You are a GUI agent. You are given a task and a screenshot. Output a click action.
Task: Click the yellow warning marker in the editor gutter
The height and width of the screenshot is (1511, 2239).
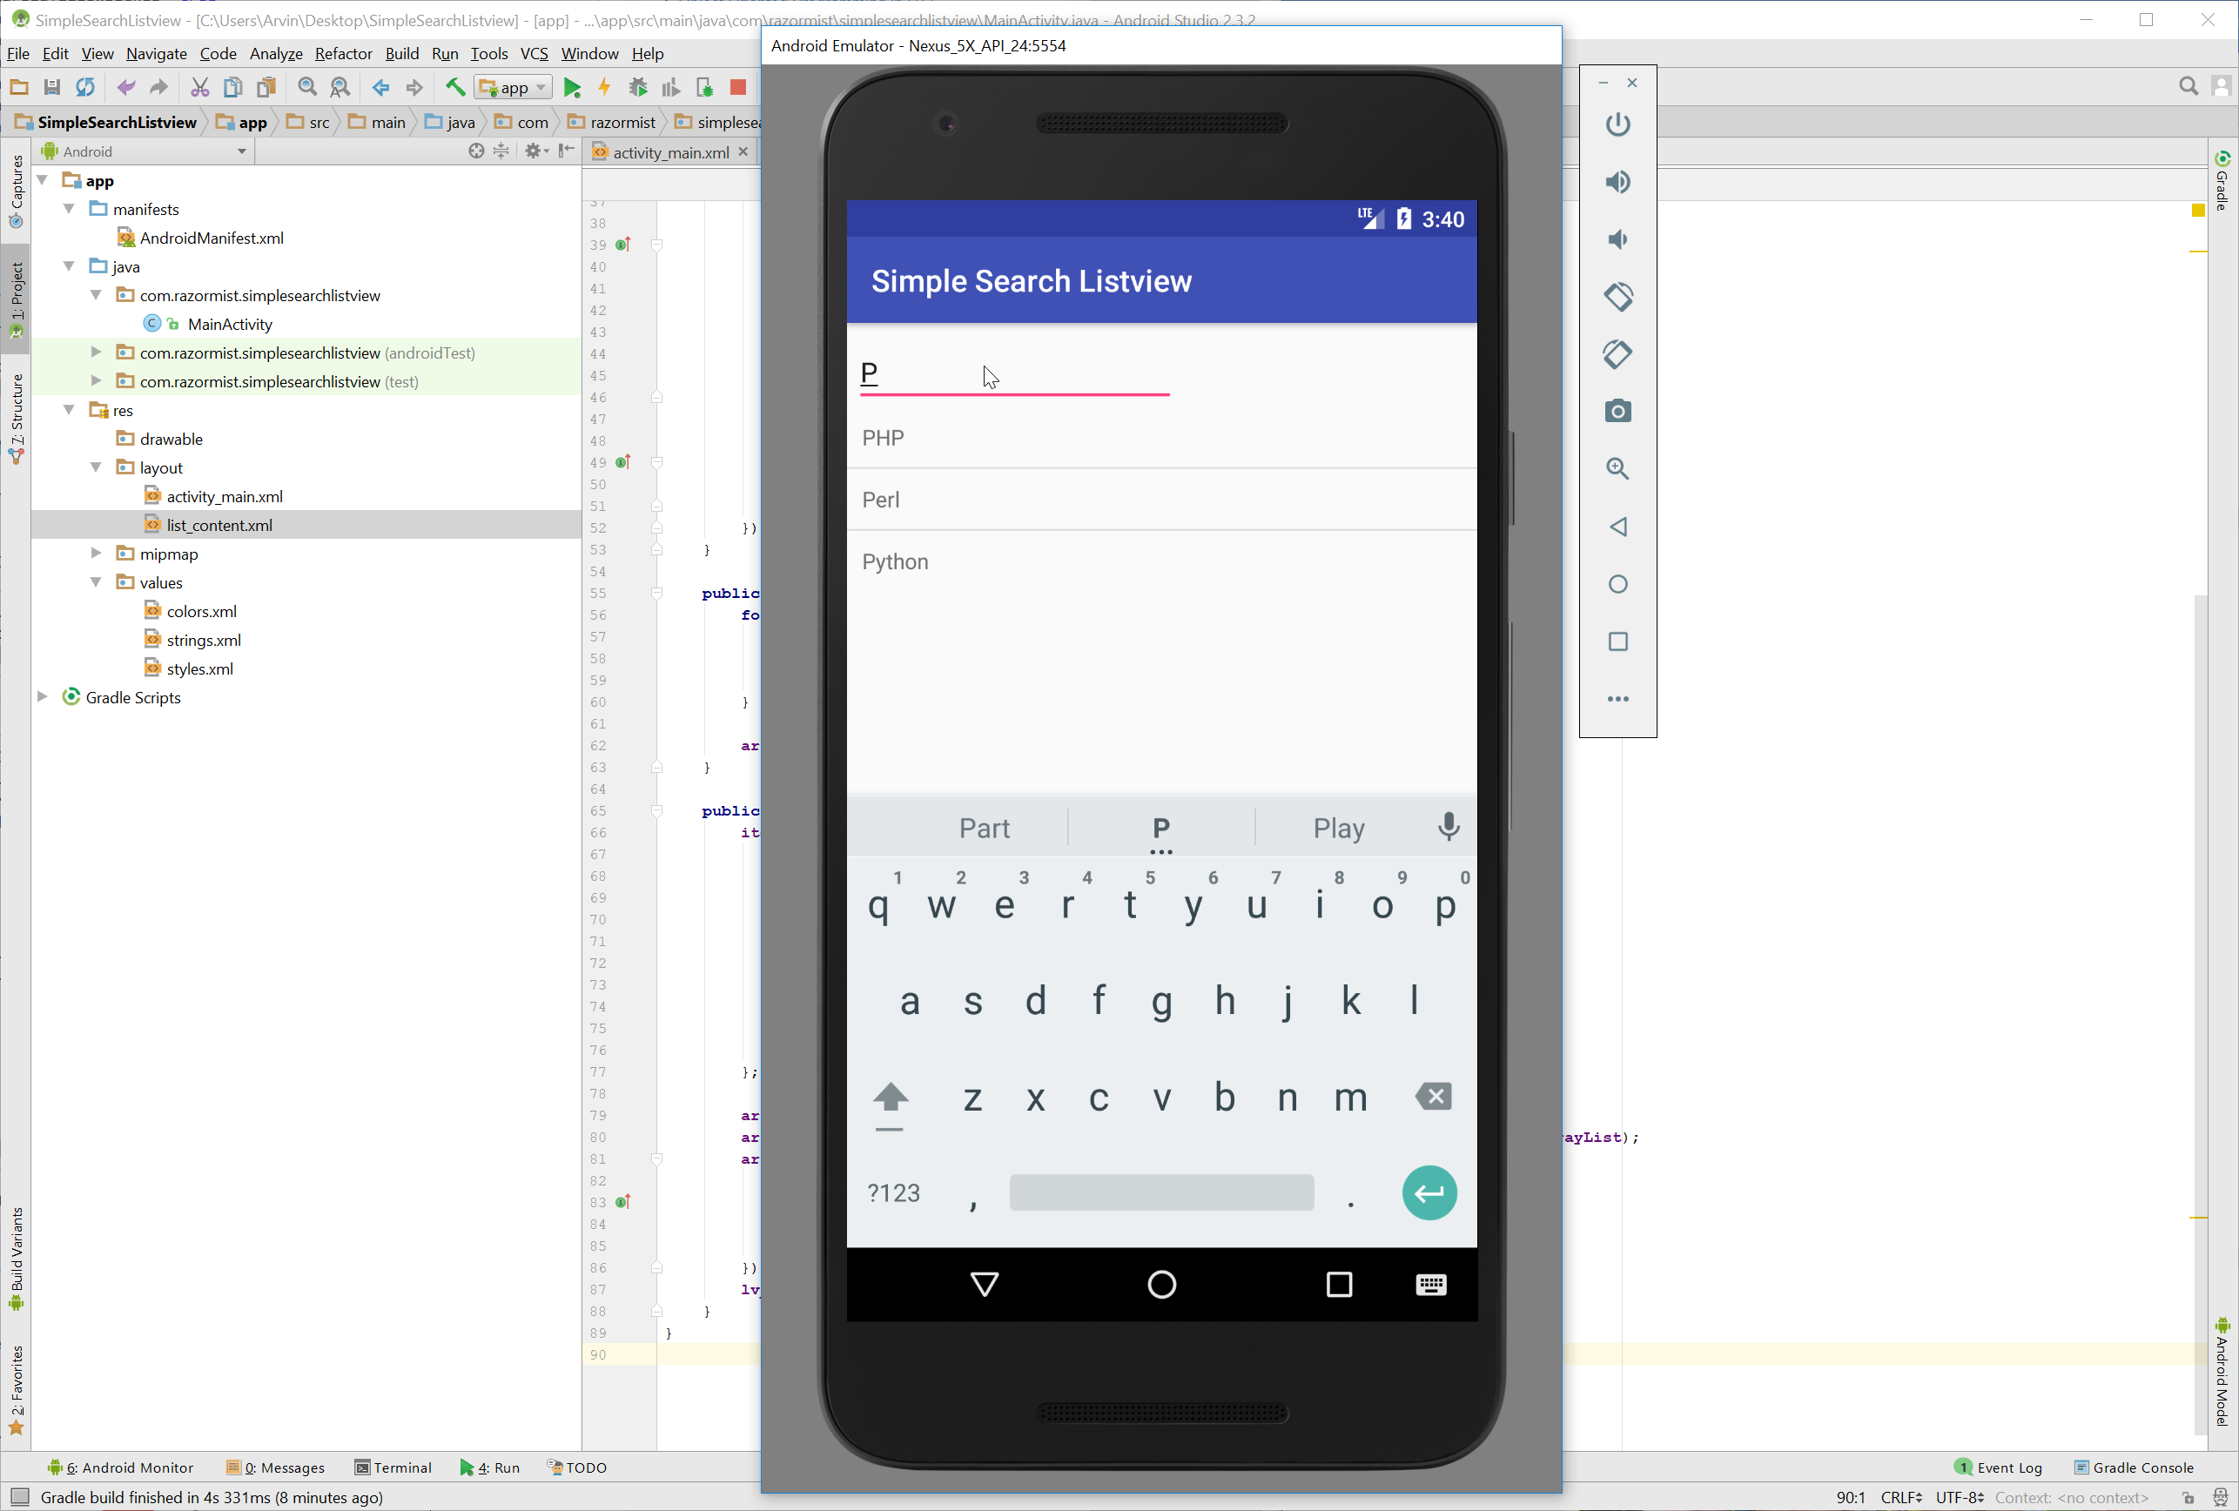pos(2197,210)
